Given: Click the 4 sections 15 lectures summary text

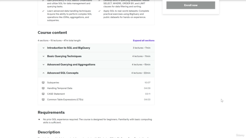Looking at the screenshot, I should pyautogui.click(x=59, y=41).
